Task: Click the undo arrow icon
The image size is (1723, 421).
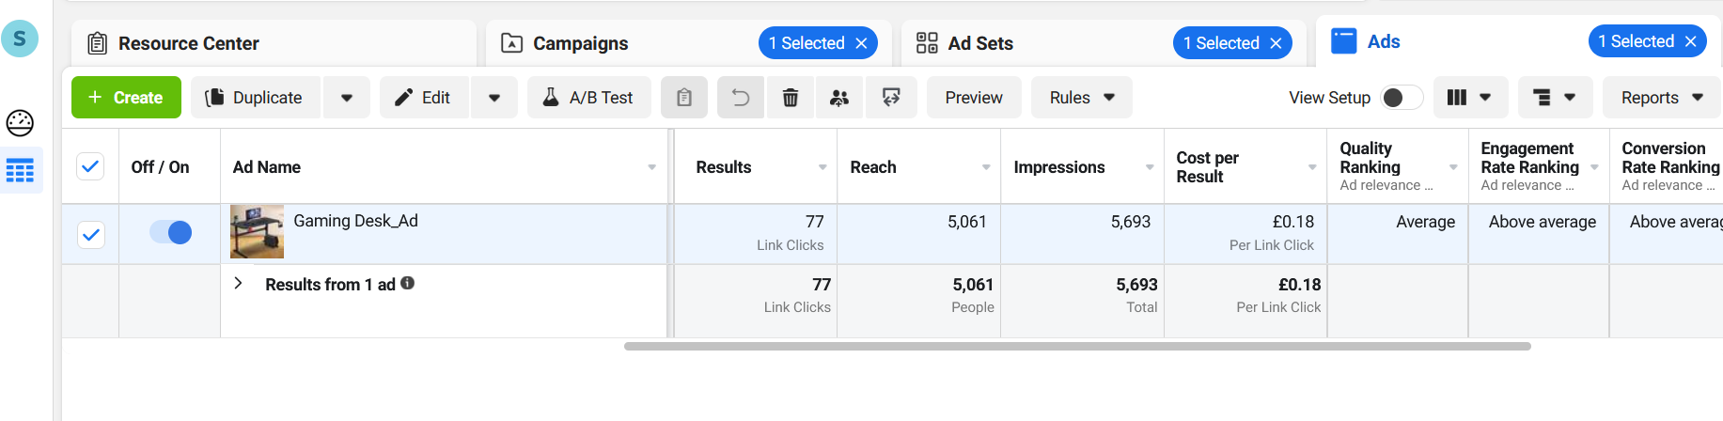Action: pos(741,98)
